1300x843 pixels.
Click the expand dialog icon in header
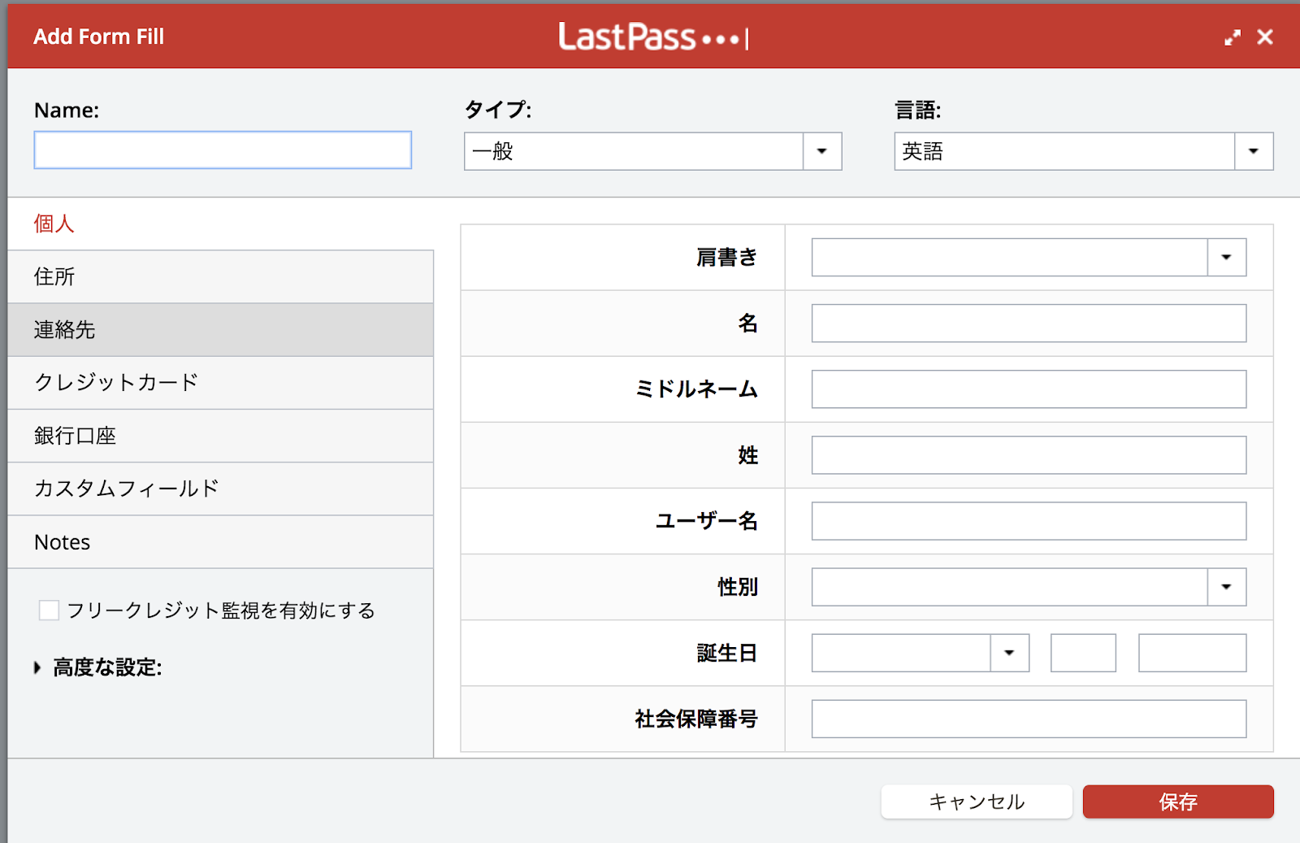1233,37
